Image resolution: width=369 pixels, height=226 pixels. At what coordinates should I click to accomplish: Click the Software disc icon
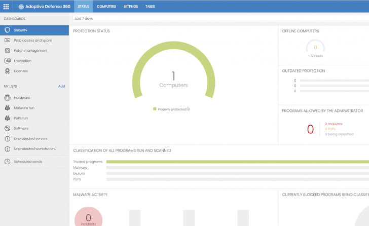(7, 128)
